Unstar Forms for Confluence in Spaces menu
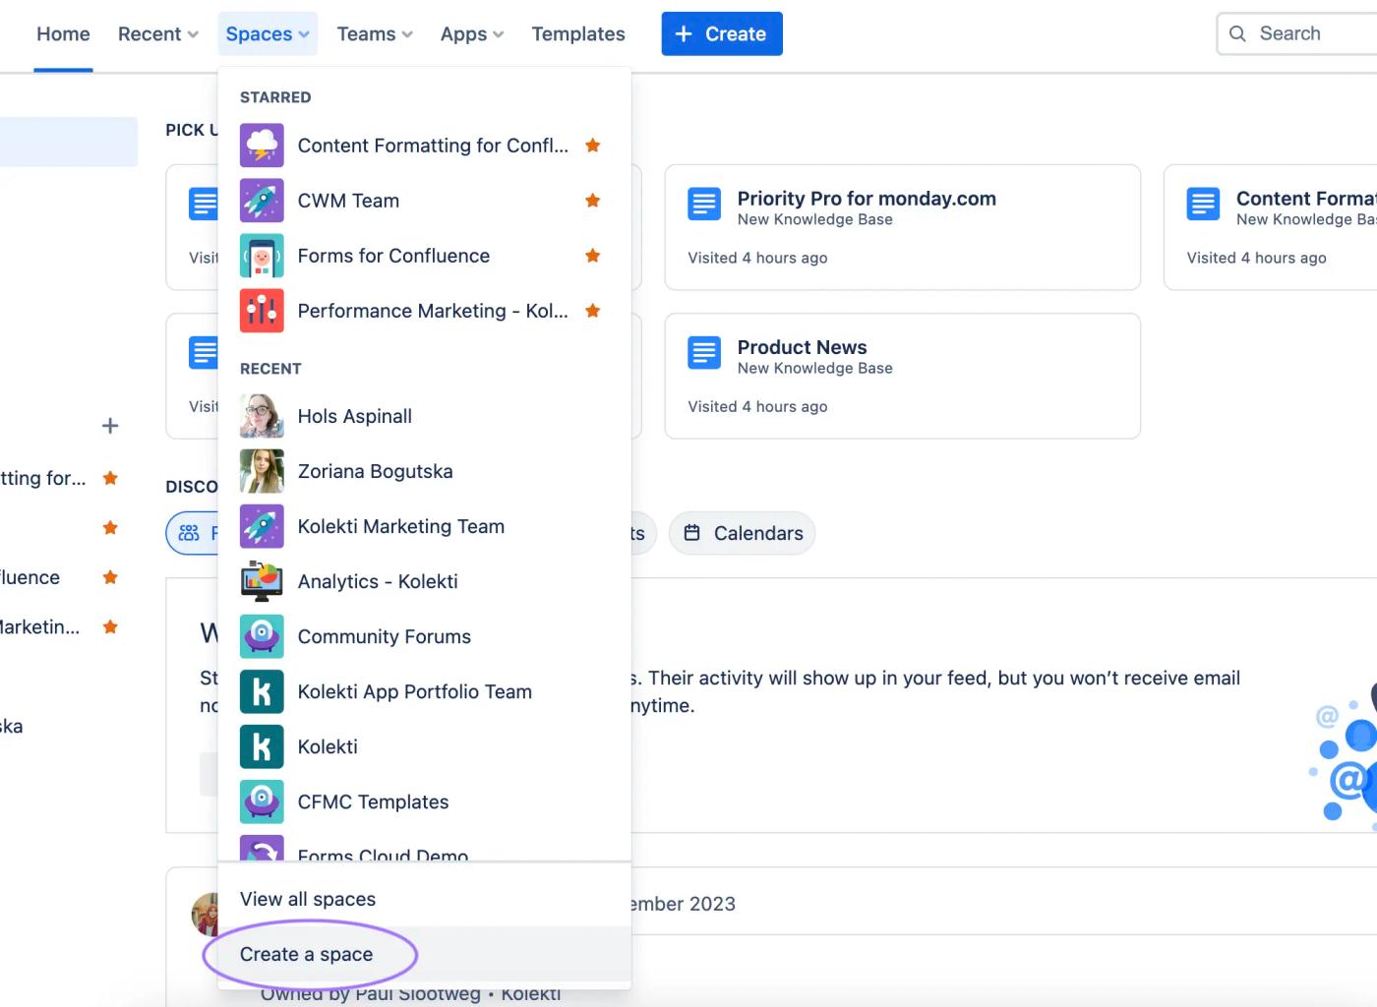This screenshot has height=1007, width=1377. coord(592,256)
